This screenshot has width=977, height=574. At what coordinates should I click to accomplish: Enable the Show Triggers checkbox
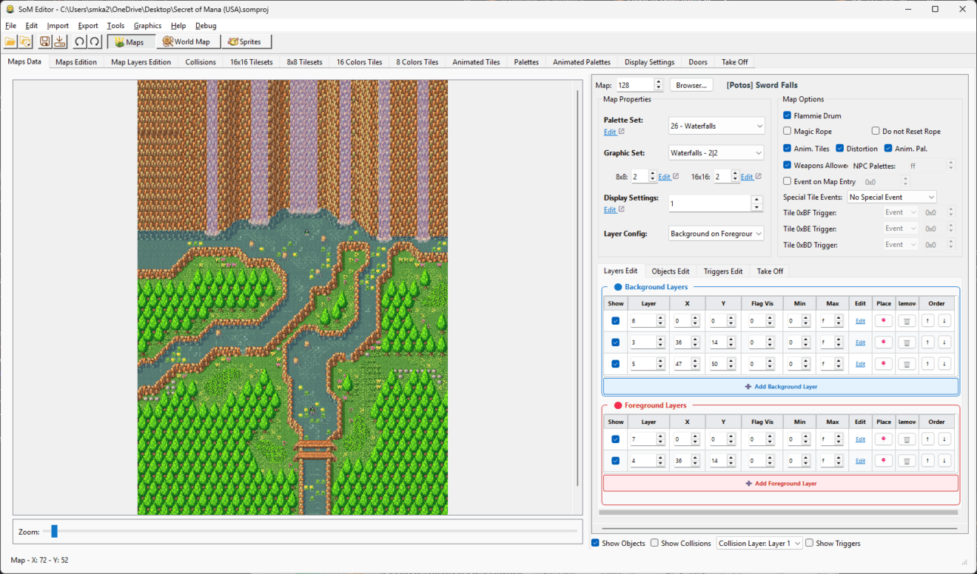point(809,543)
